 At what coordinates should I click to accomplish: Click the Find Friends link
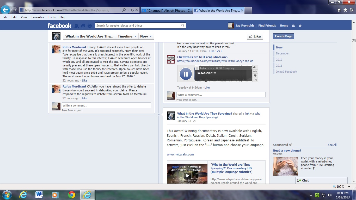(x=267, y=26)
